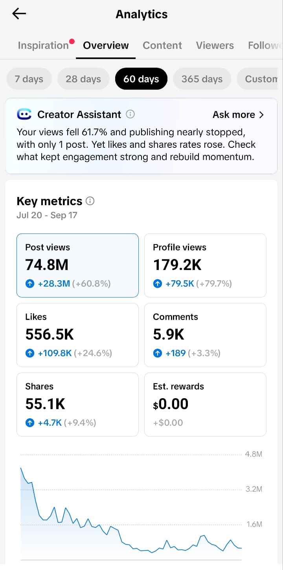The width and height of the screenshot is (283, 570).
Task: Click the Creator Assistant robot icon
Action: tap(24, 114)
